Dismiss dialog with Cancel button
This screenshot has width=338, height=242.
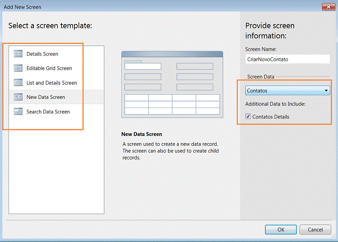coord(315,230)
